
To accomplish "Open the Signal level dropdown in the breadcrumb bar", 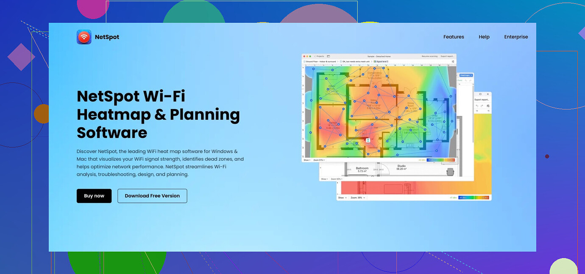I will (383, 61).
